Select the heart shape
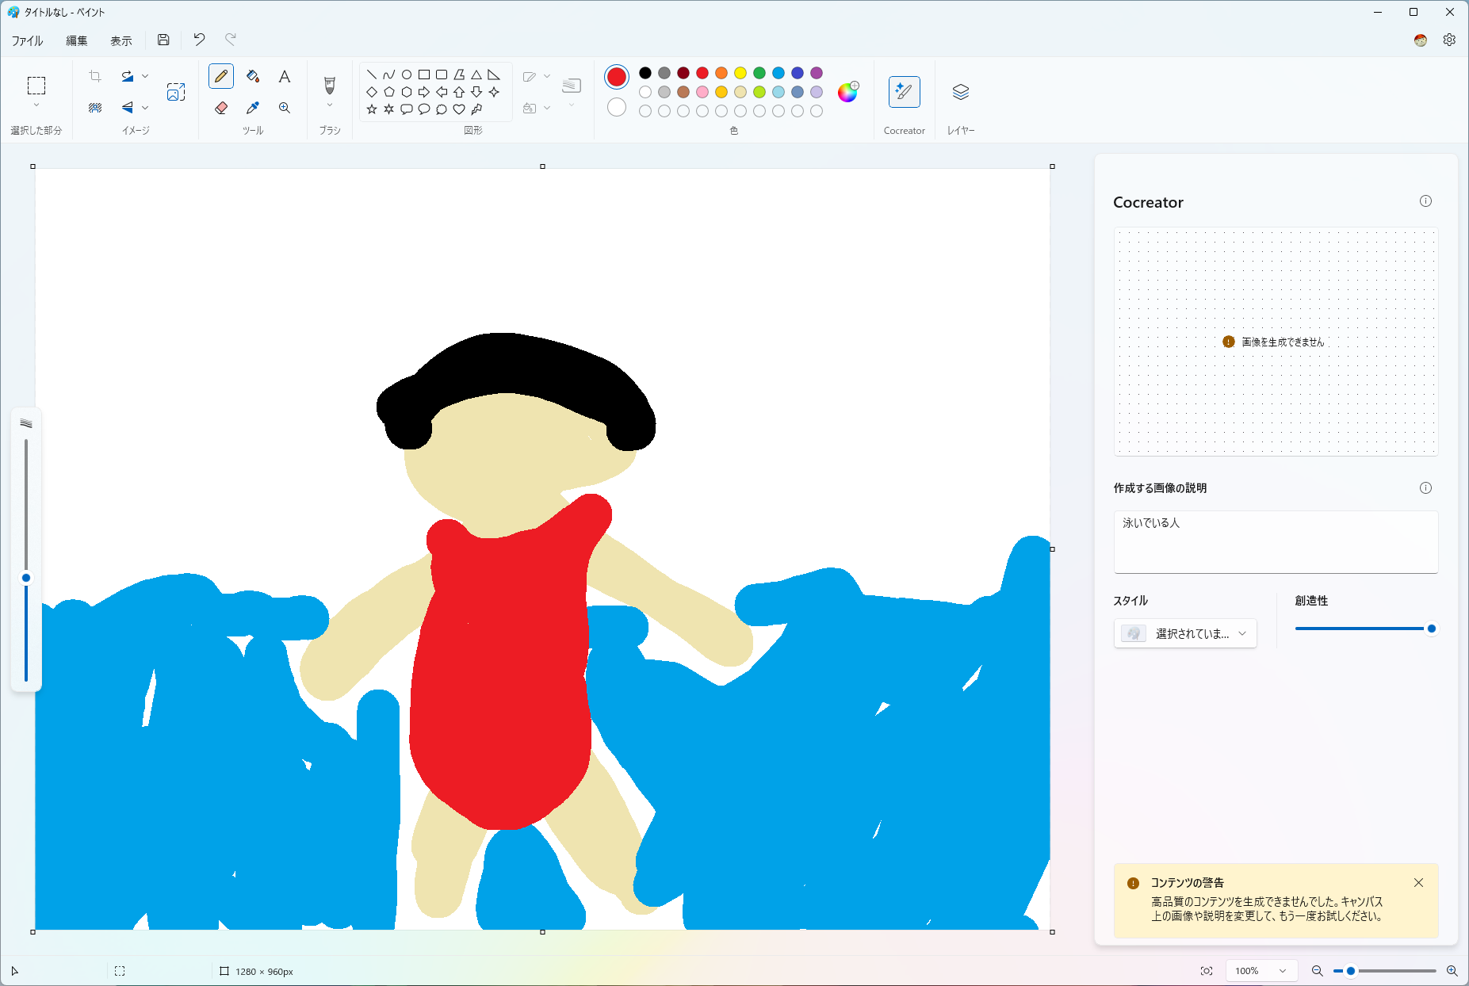This screenshot has height=986, width=1469. coord(459,109)
